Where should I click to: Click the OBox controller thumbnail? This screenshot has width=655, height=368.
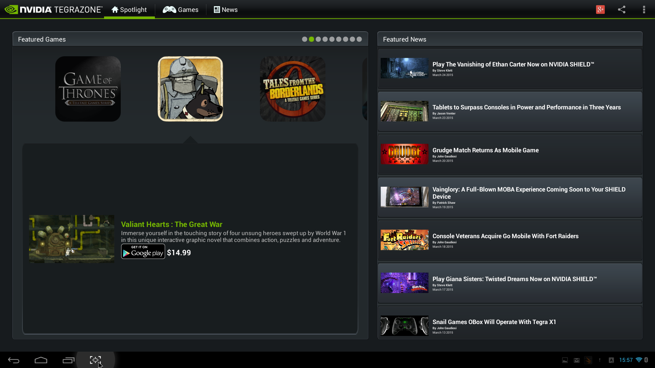point(405,326)
